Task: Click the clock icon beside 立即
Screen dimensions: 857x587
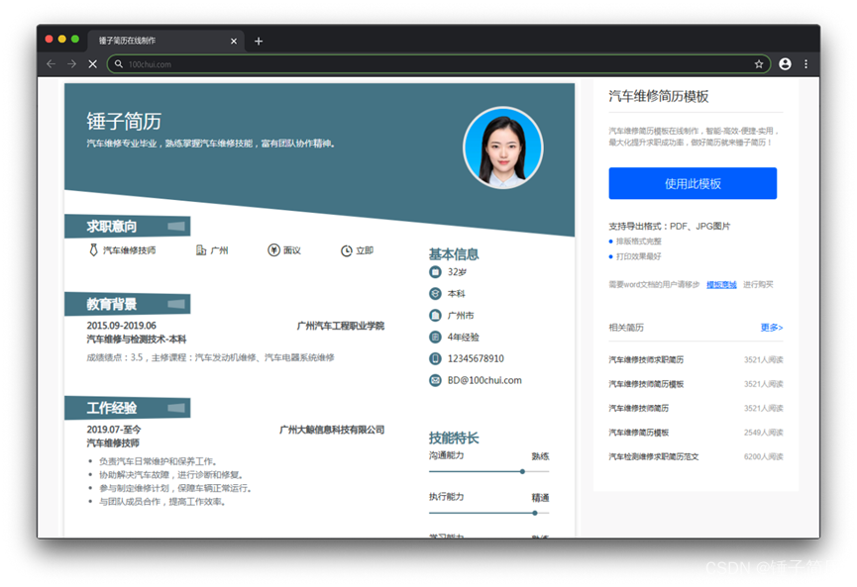Action: 347,250
